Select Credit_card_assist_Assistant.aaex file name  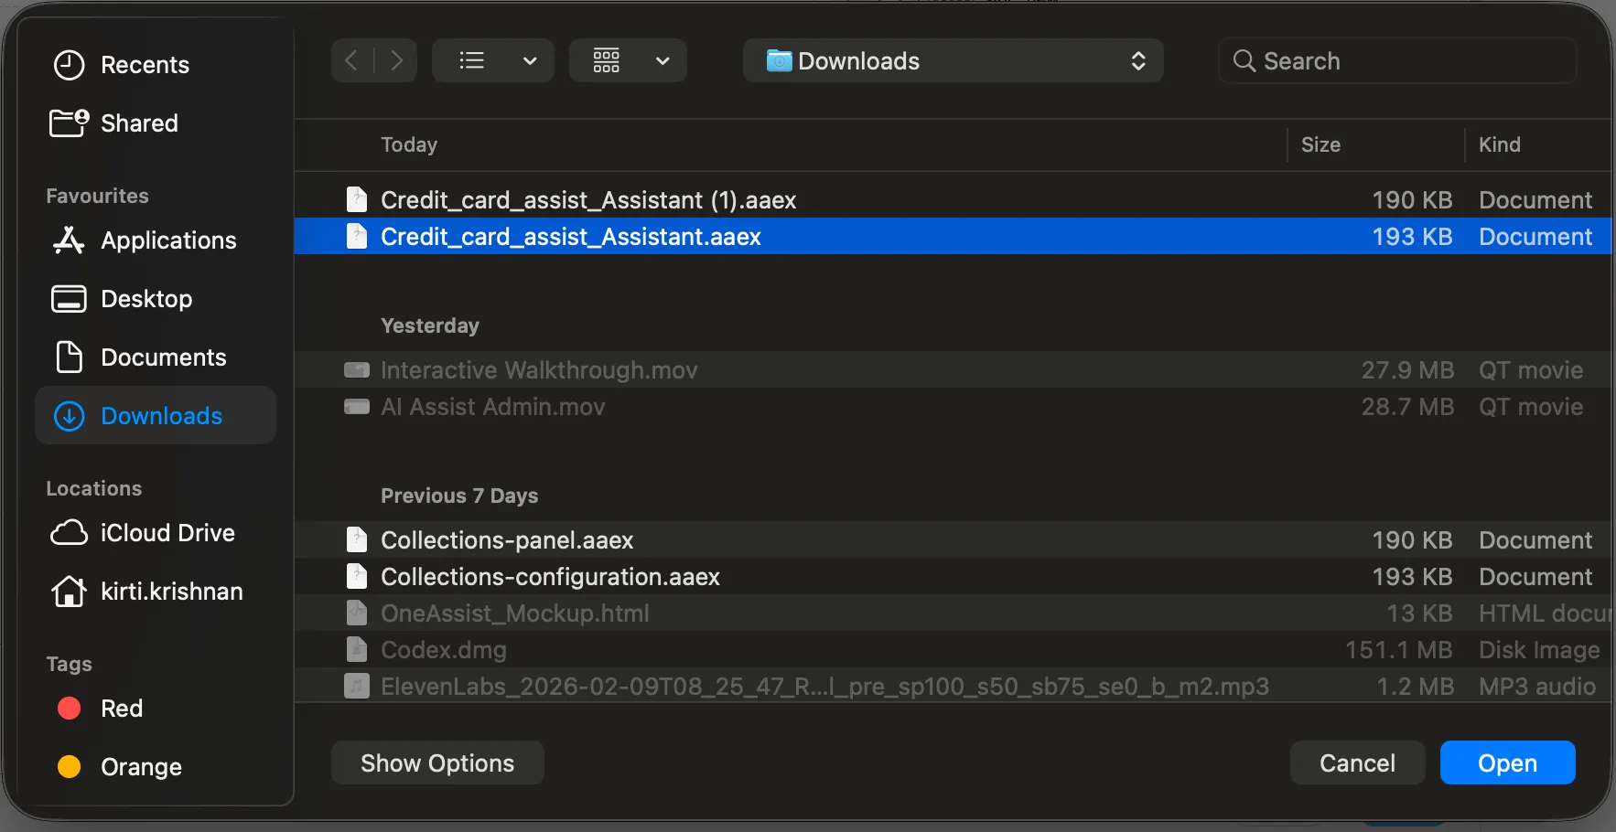pos(571,237)
